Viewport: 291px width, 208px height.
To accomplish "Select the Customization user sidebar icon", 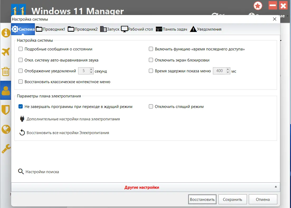I will 6,91.
